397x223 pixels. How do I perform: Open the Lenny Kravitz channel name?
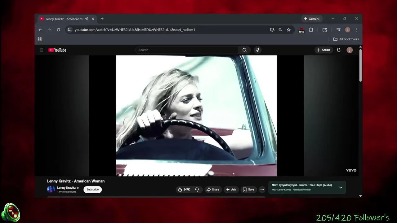pyautogui.click(x=66, y=188)
